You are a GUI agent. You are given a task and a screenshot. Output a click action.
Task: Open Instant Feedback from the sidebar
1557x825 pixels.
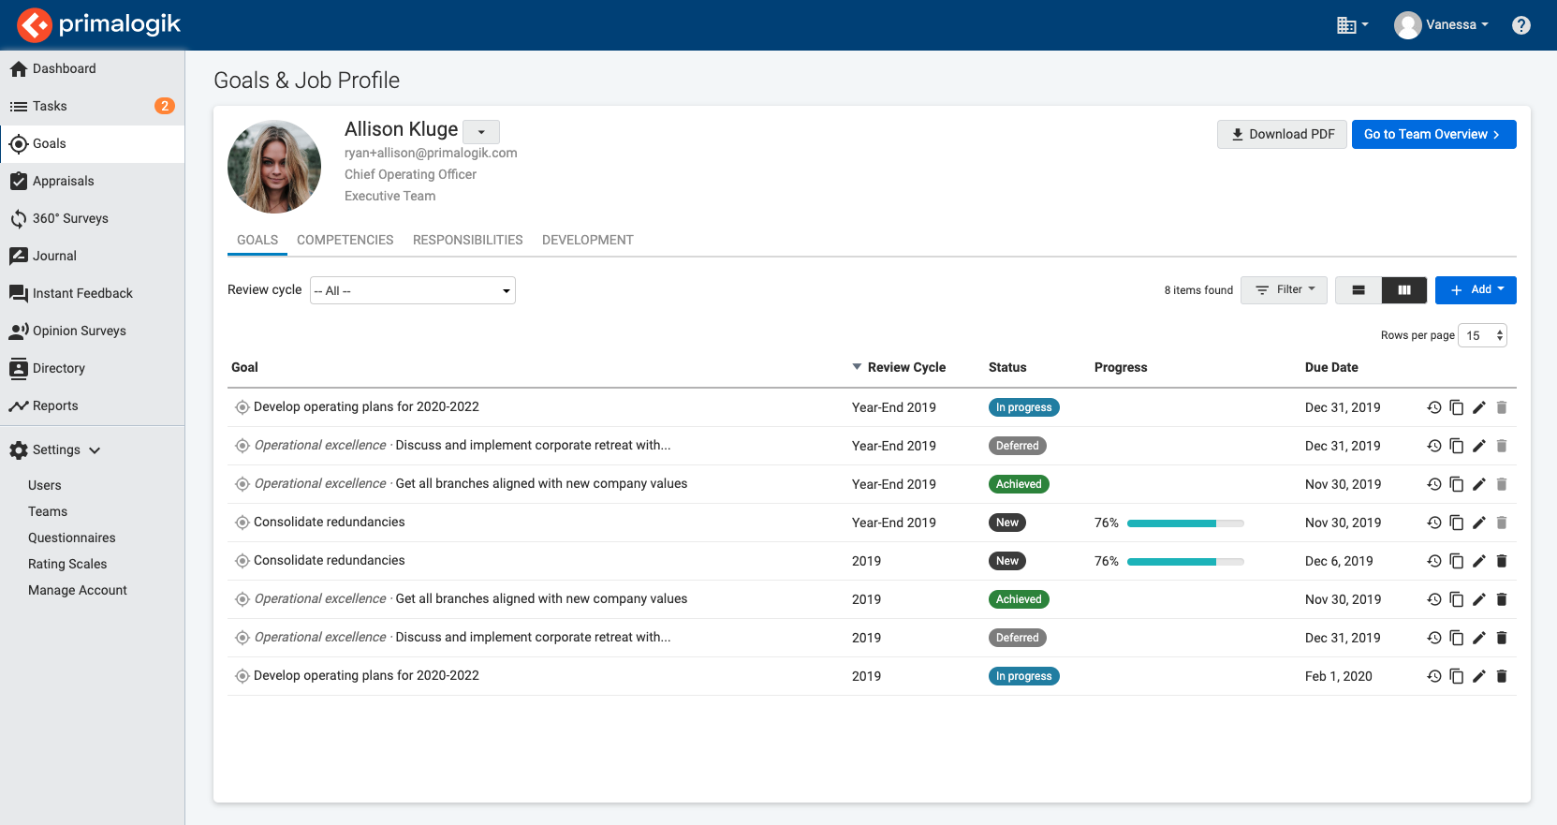tap(82, 293)
